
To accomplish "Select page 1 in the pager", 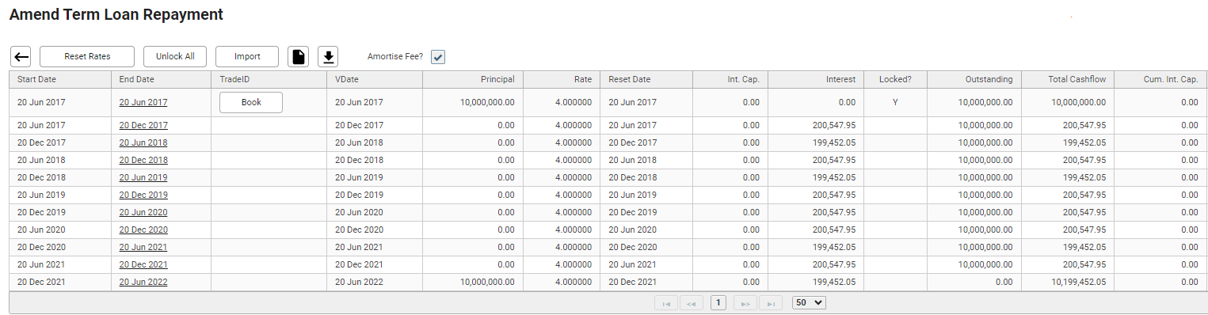I will [718, 302].
